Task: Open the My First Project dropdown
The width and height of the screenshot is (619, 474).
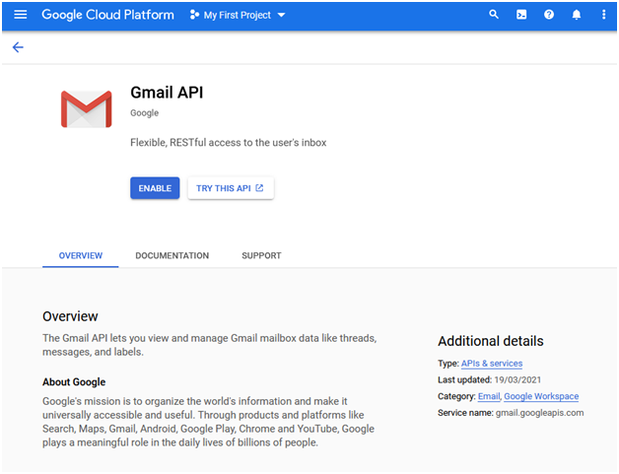Action: (238, 15)
